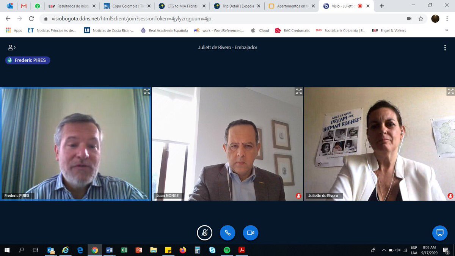Screen dimensions: 455x256
Task: Open Noticias Principales bookmark
Action: pyautogui.click(x=52, y=30)
